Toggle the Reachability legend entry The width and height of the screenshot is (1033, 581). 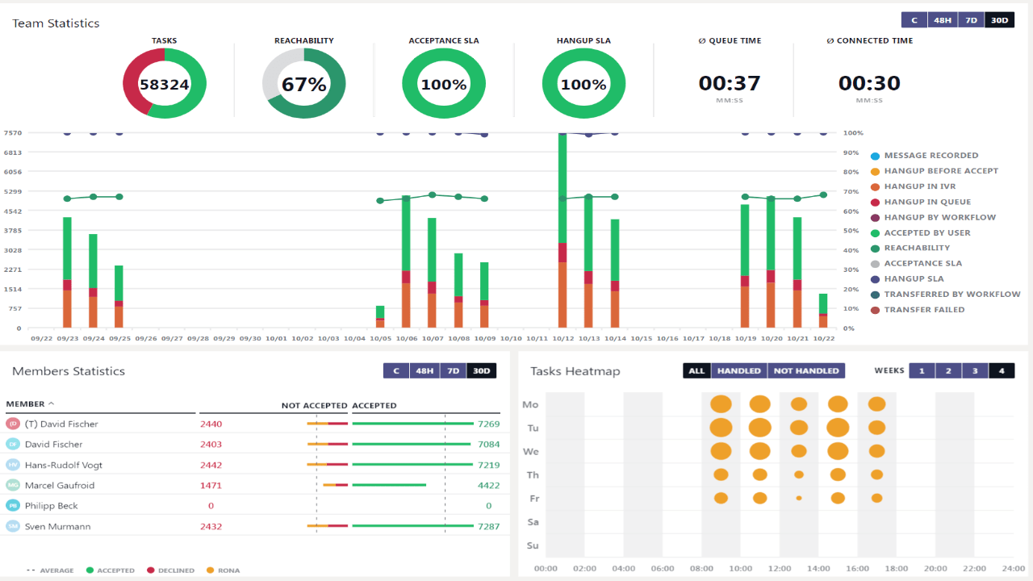coord(910,248)
